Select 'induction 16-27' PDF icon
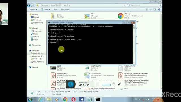 point(53,75)
